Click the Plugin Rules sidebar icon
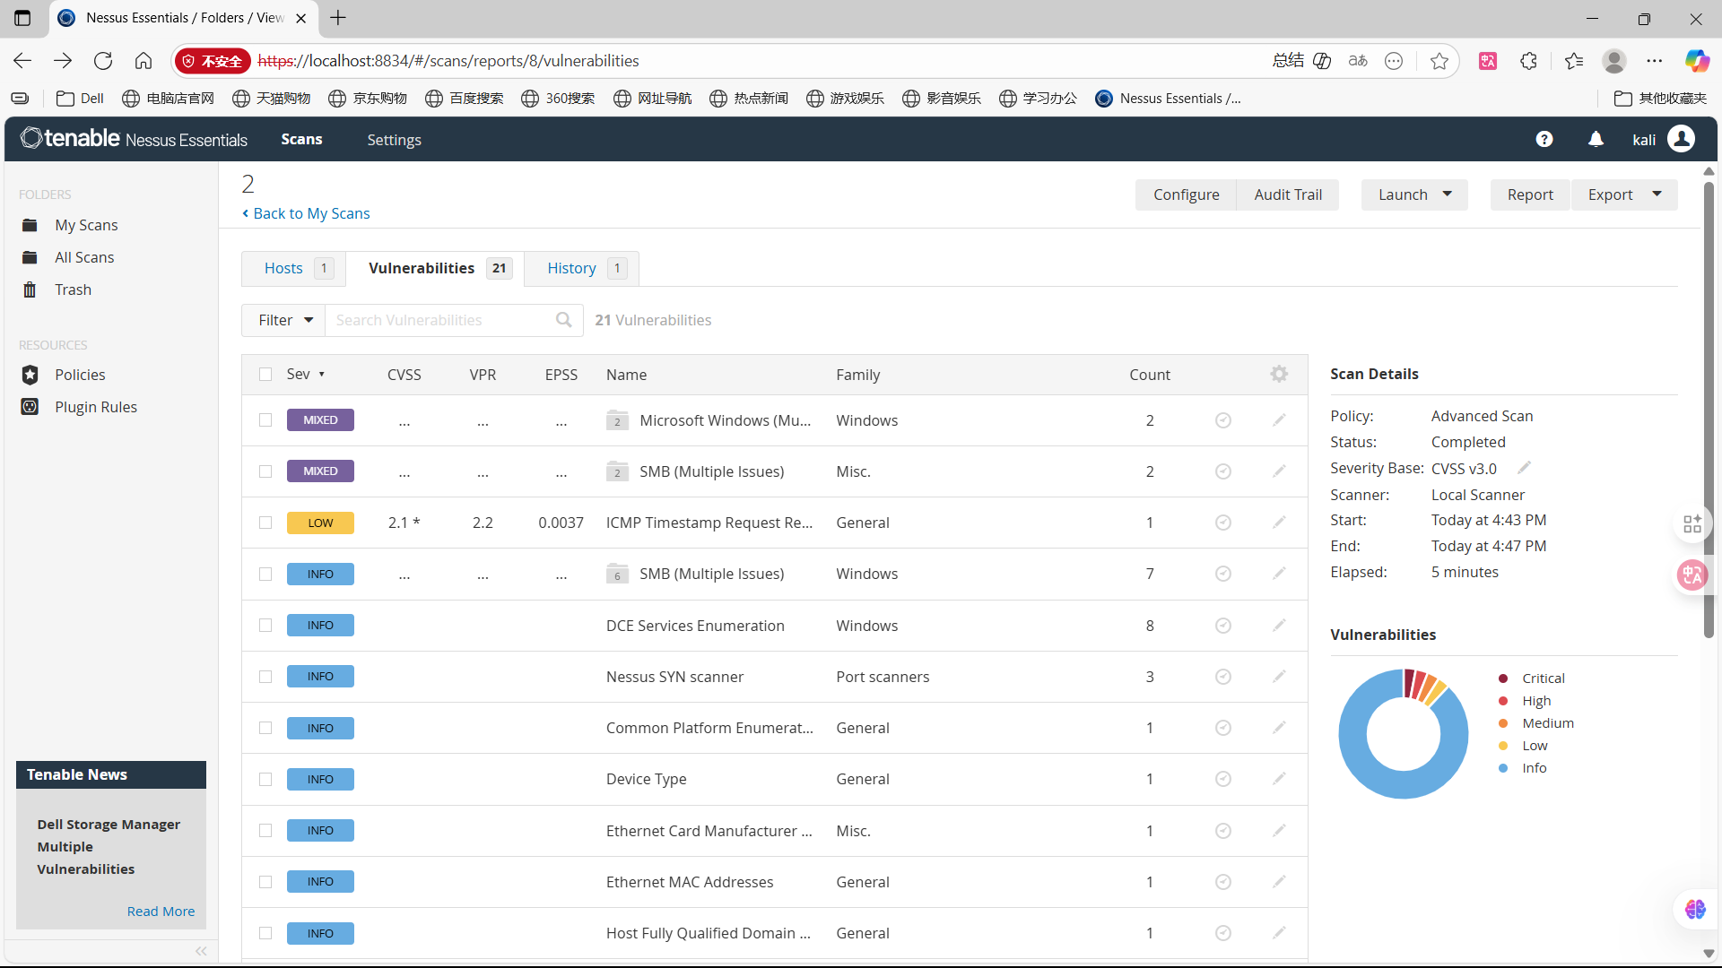This screenshot has width=1722, height=968. (x=30, y=407)
